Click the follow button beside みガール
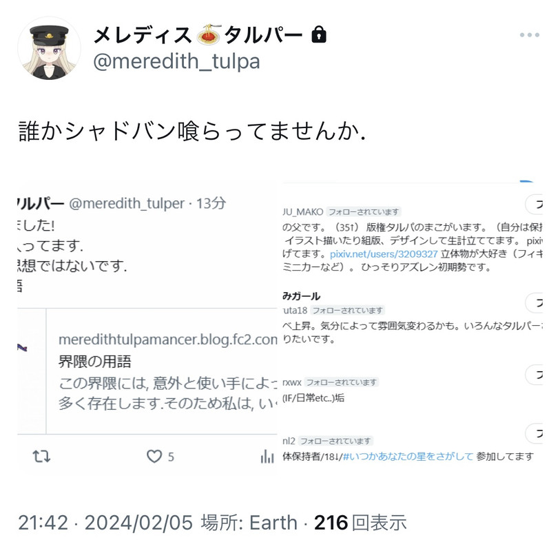 coord(535,303)
